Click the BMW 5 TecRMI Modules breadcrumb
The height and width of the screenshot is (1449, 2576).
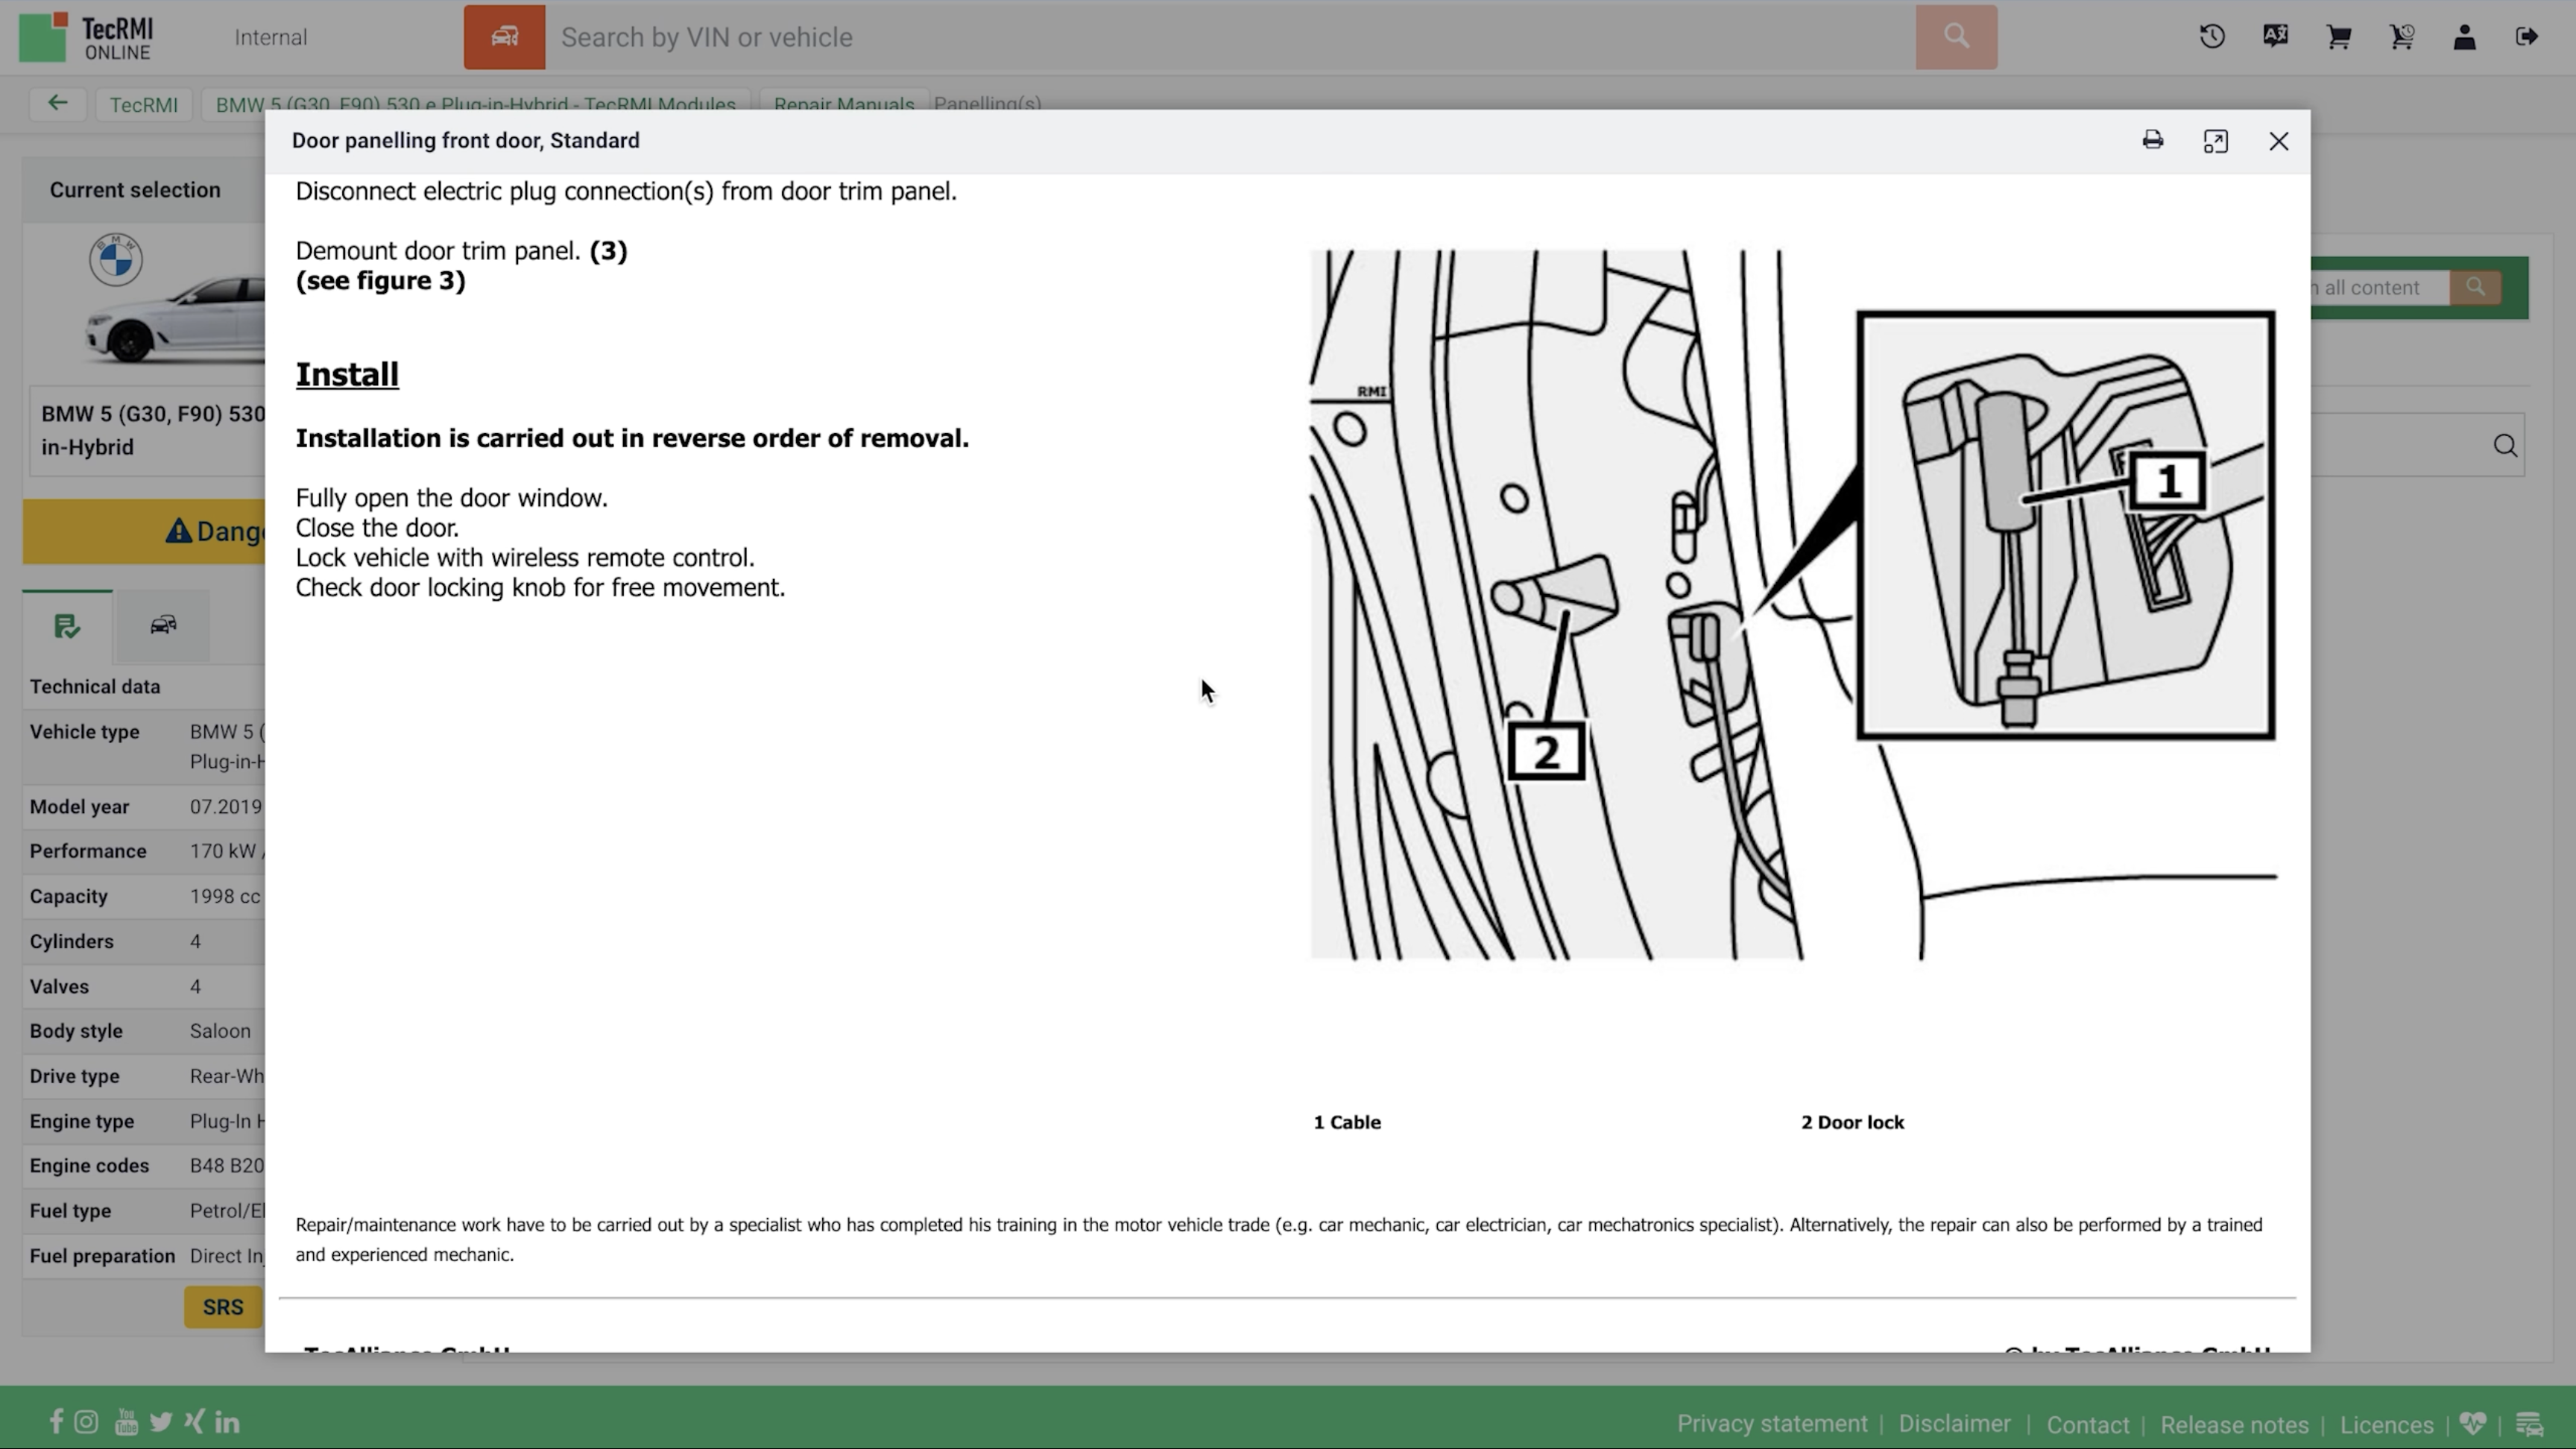click(475, 105)
